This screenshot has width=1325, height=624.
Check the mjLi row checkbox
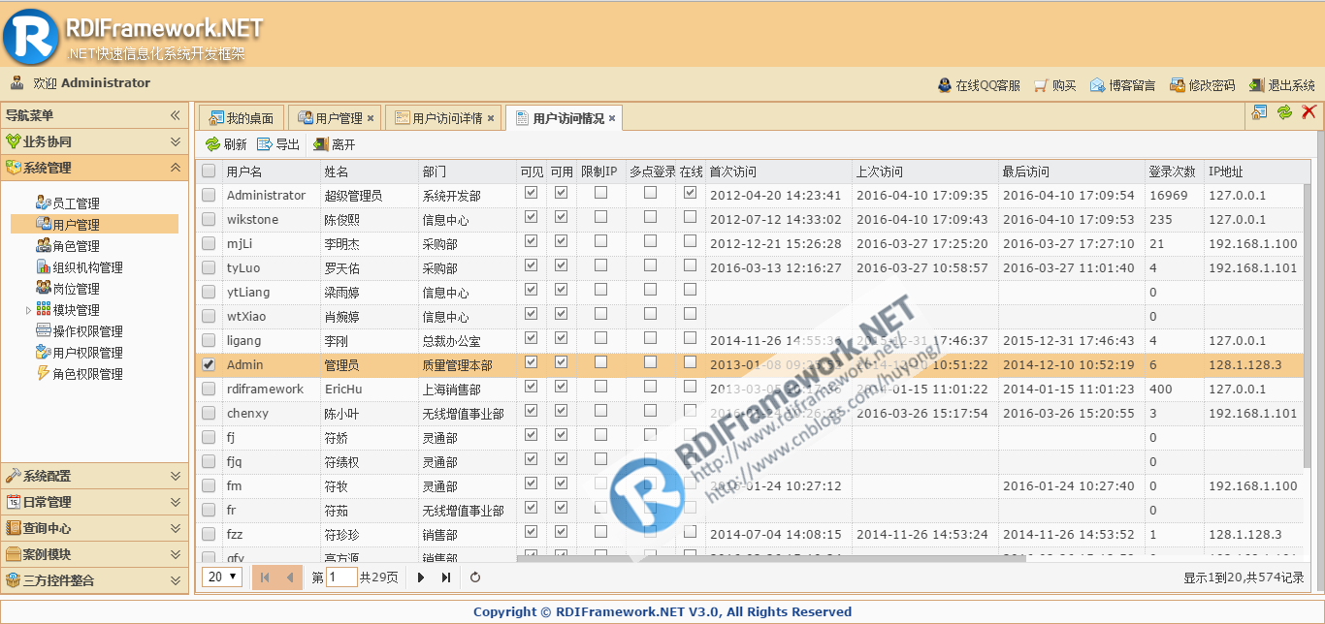(209, 243)
